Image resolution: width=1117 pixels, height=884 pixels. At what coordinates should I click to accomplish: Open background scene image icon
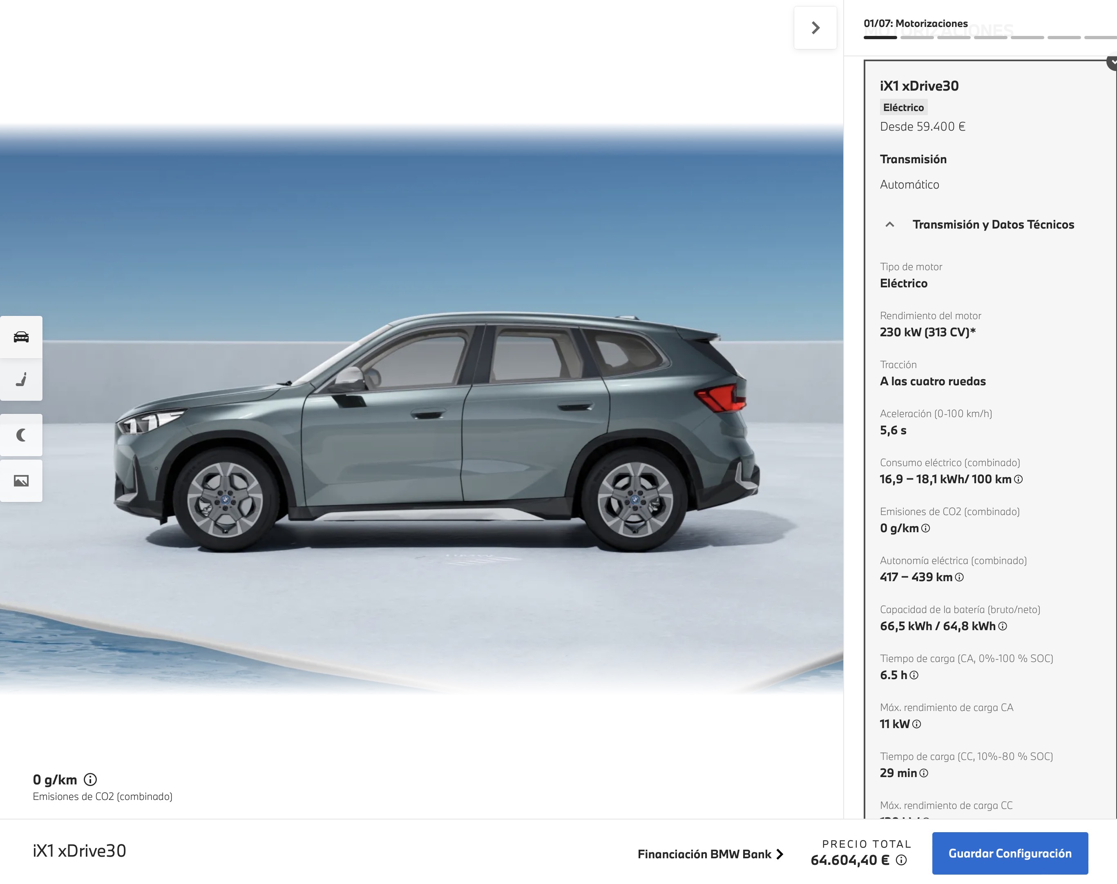pyautogui.click(x=21, y=481)
